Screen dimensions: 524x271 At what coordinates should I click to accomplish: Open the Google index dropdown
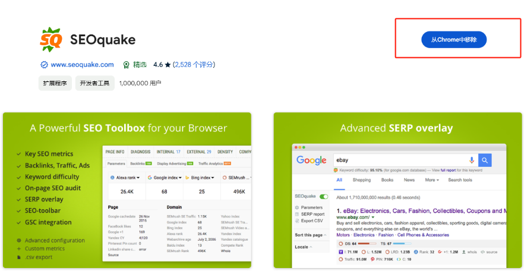pyautogui.click(x=165, y=178)
